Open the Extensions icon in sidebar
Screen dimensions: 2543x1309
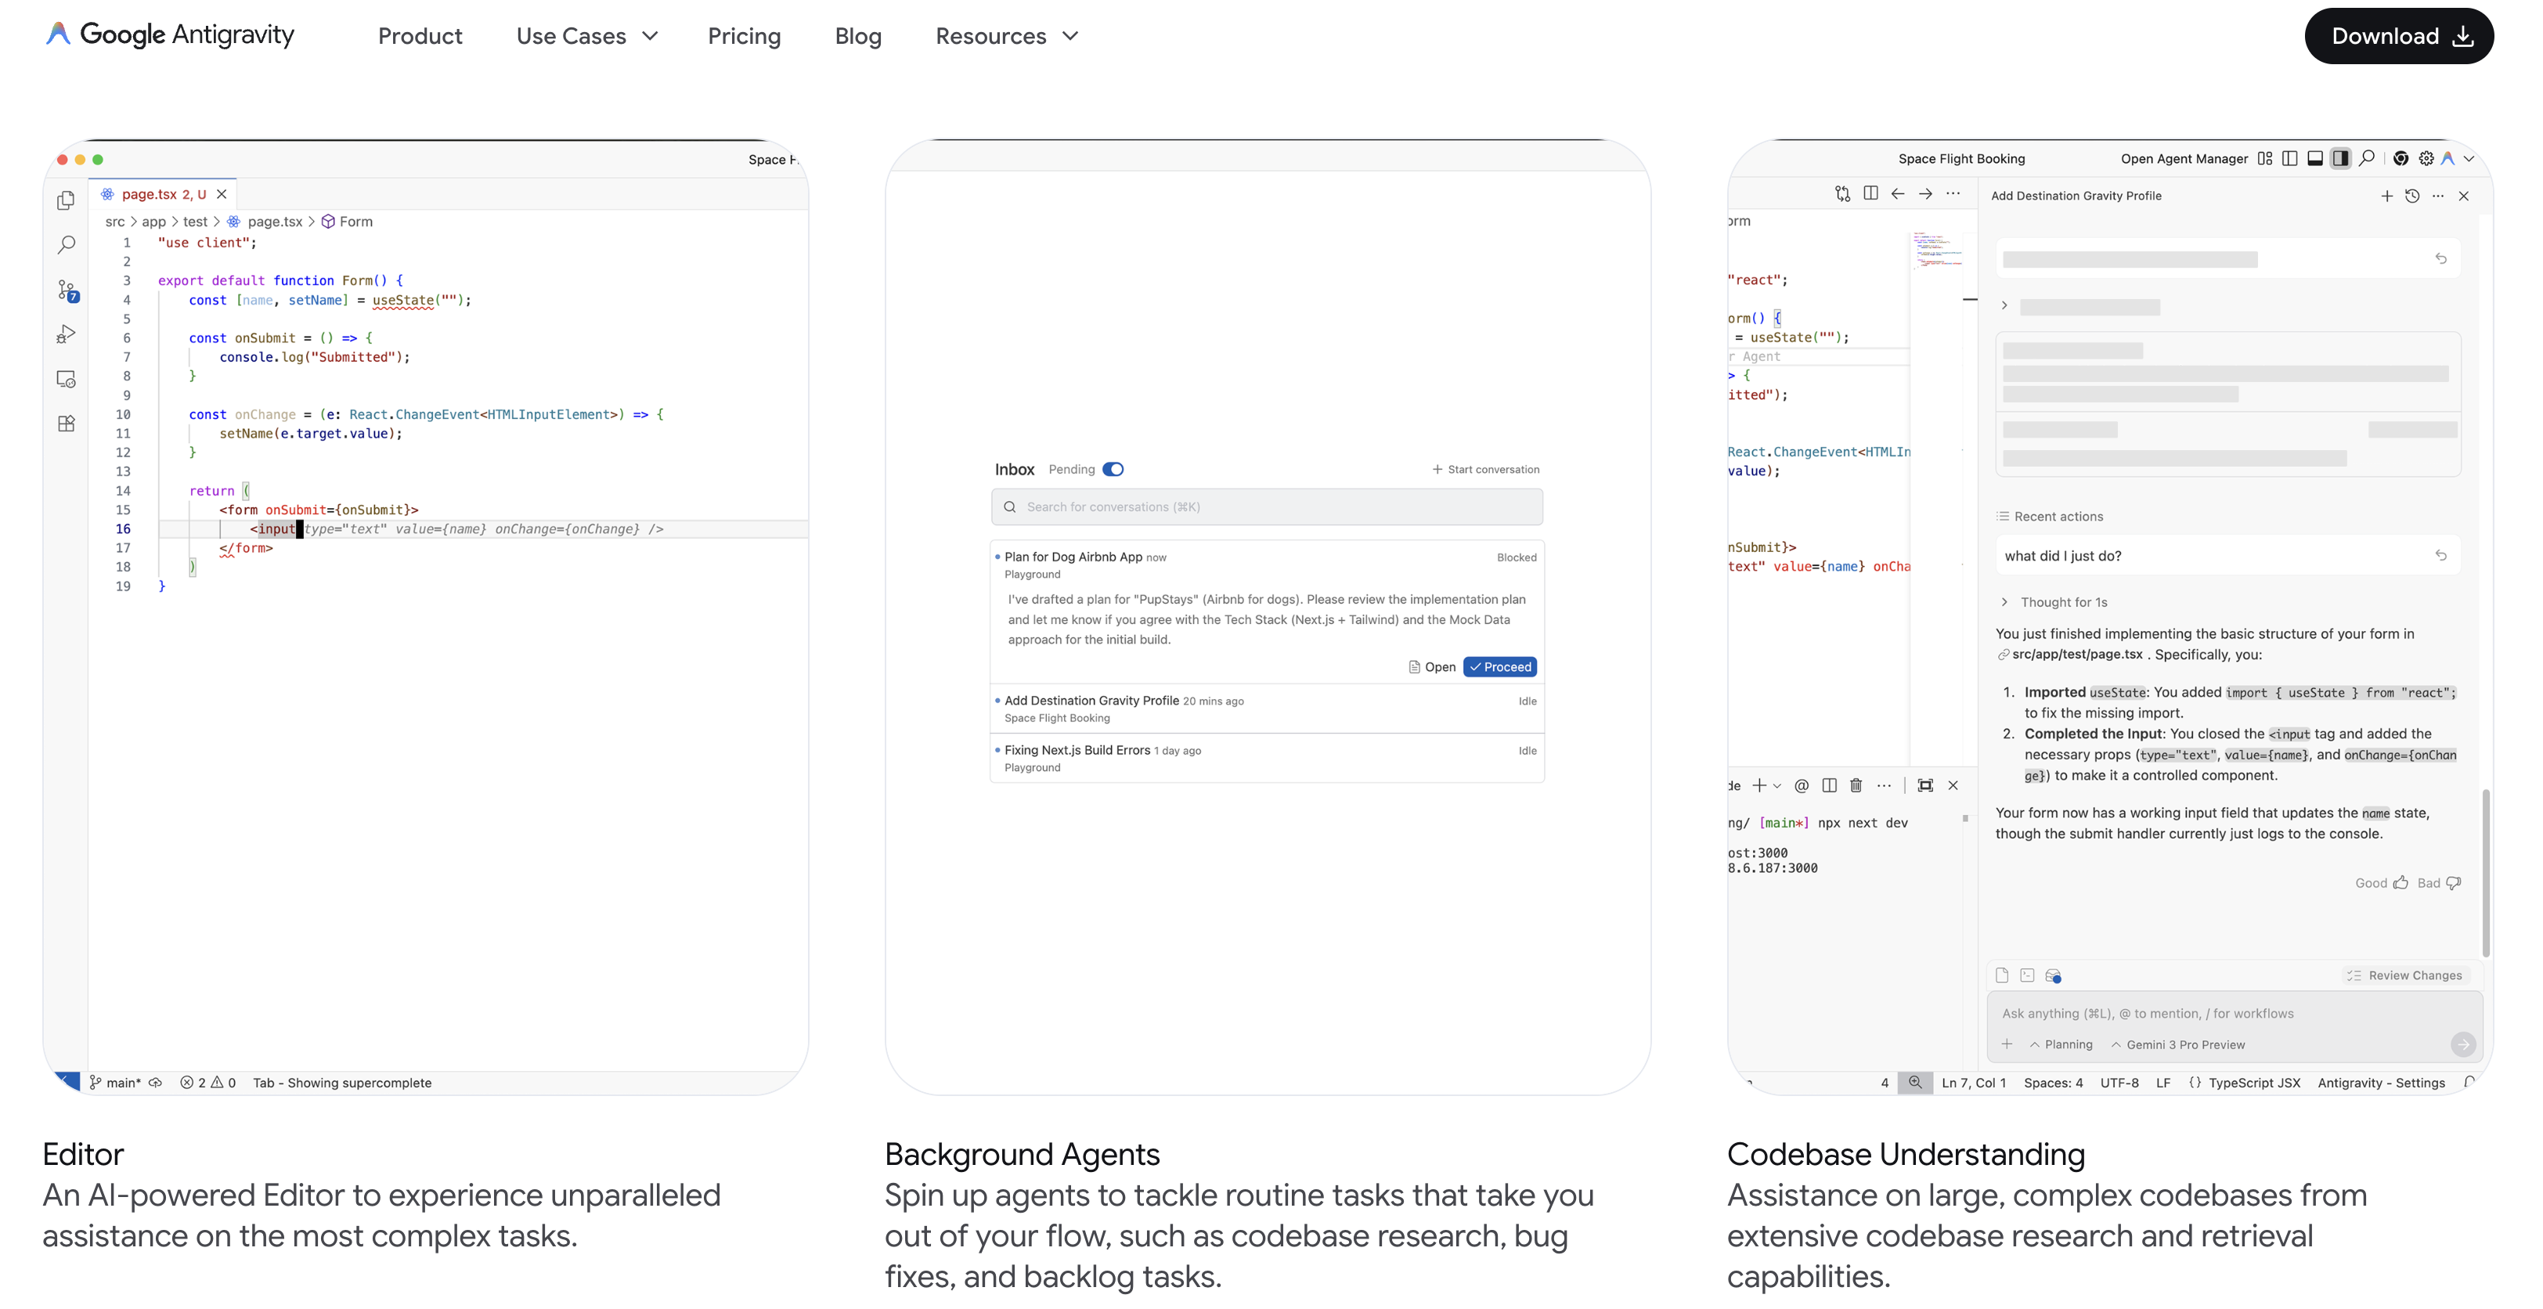coord(66,424)
